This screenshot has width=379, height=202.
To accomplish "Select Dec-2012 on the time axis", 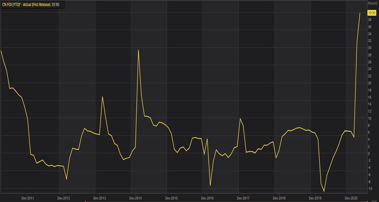I will click(63, 198).
